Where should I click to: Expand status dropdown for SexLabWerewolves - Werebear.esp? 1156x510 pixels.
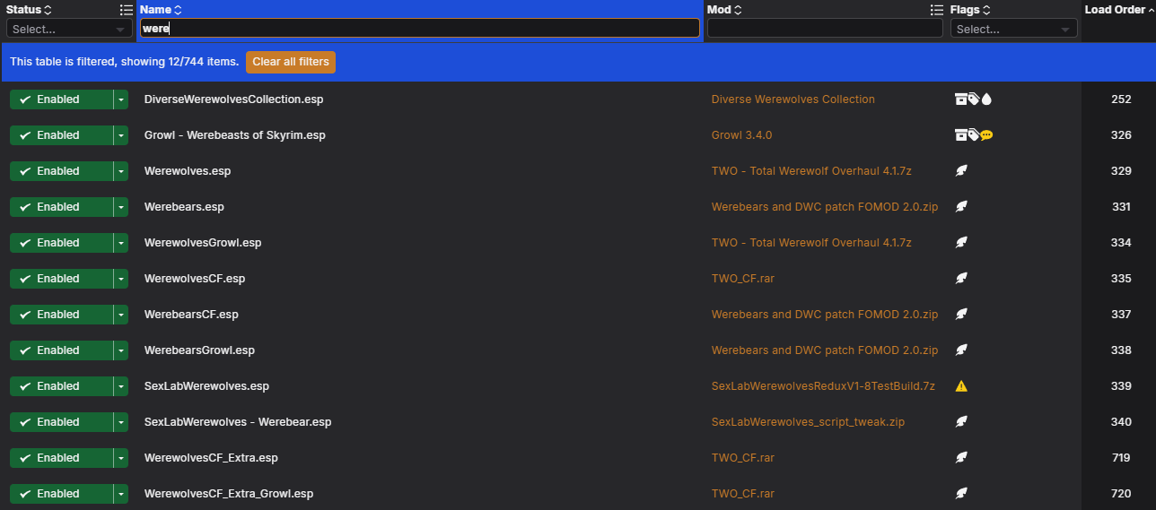click(x=121, y=422)
